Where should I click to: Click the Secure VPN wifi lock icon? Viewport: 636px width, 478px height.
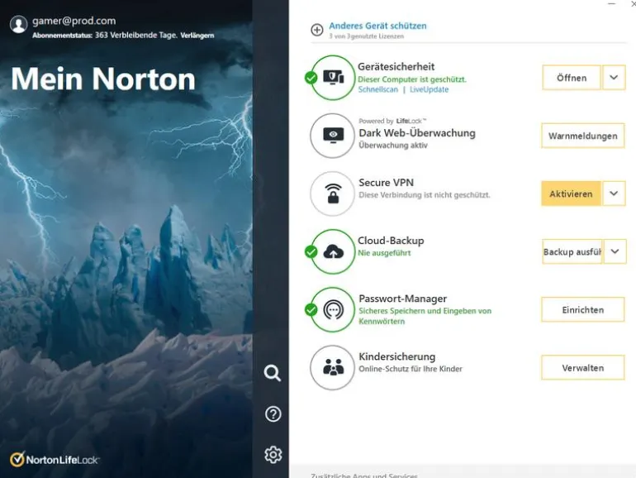pyautogui.click(x=333, y=194)
